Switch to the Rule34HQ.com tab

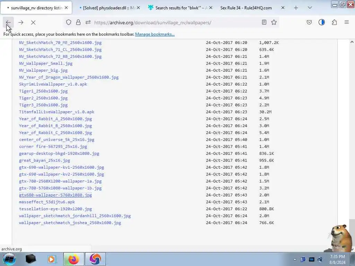pos(246,8)
